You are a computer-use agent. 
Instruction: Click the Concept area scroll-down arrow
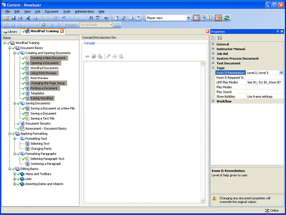(202, 201)
